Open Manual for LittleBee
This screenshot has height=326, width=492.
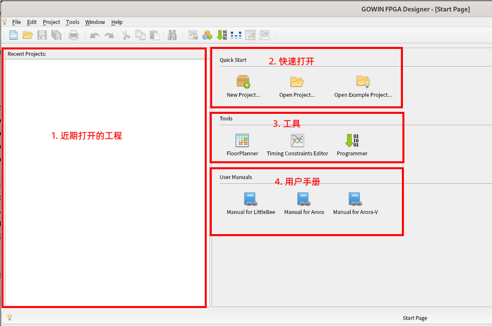click(251, 203)
